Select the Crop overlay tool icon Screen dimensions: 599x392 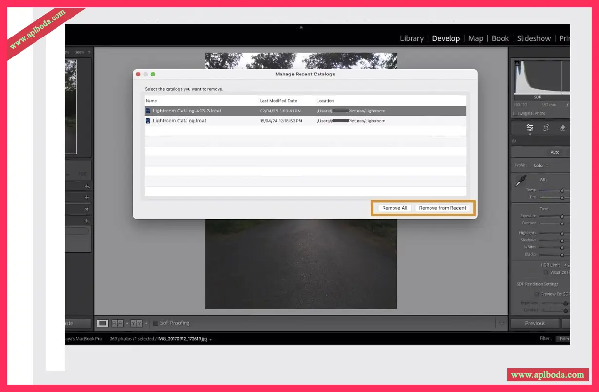(546, 128)
